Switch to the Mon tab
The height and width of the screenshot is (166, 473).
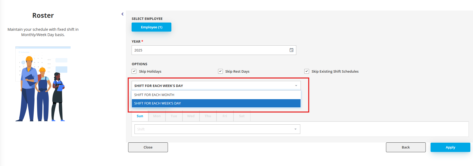(x=157, y=116)
